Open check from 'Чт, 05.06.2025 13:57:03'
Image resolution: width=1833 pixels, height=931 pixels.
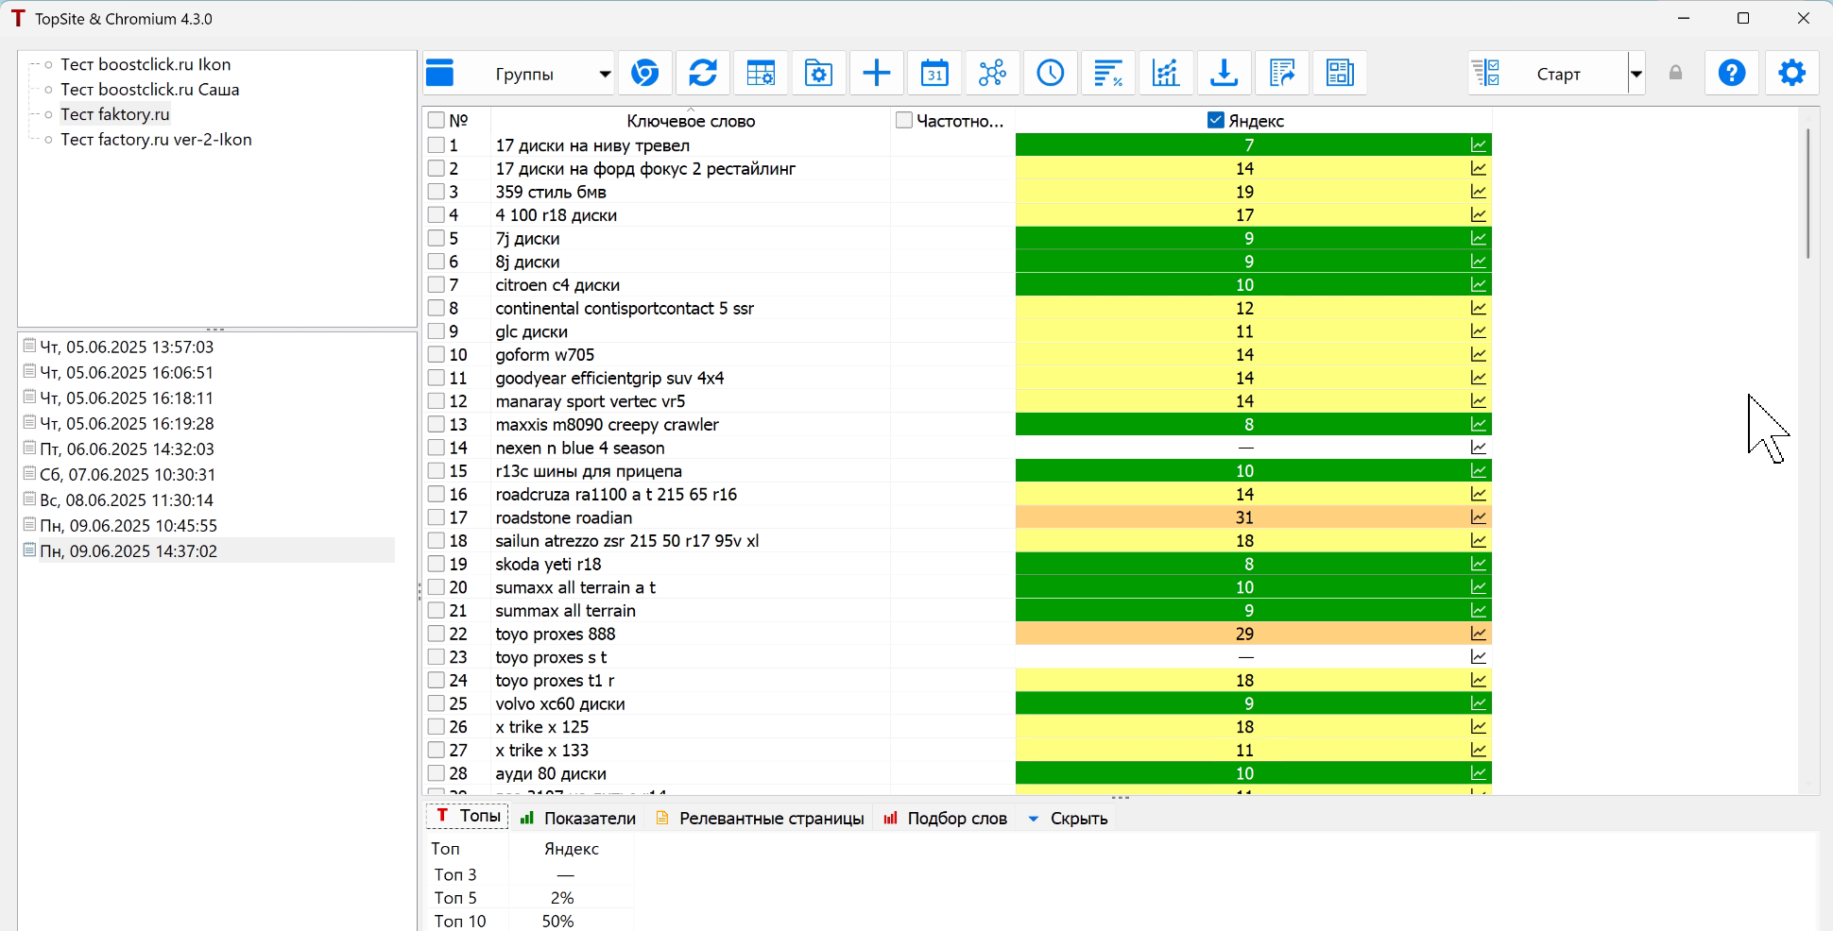[127, 347]
